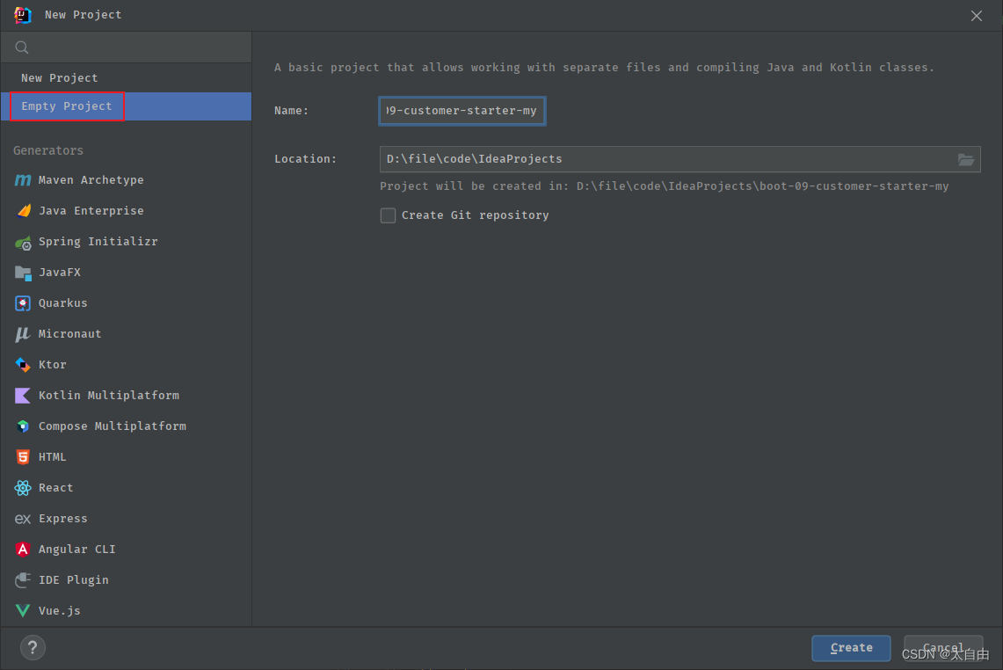1003x670 pixels.
Task: Choose Java Enterprise generator label
Action: [91, 211]
